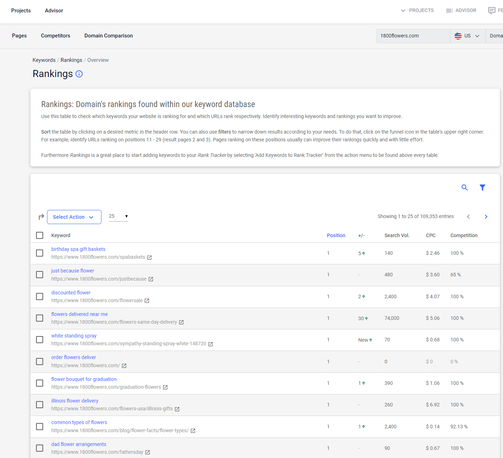
Task: Open table search magnifier icon
Action: pyautogui.click(x=464, y=188)
